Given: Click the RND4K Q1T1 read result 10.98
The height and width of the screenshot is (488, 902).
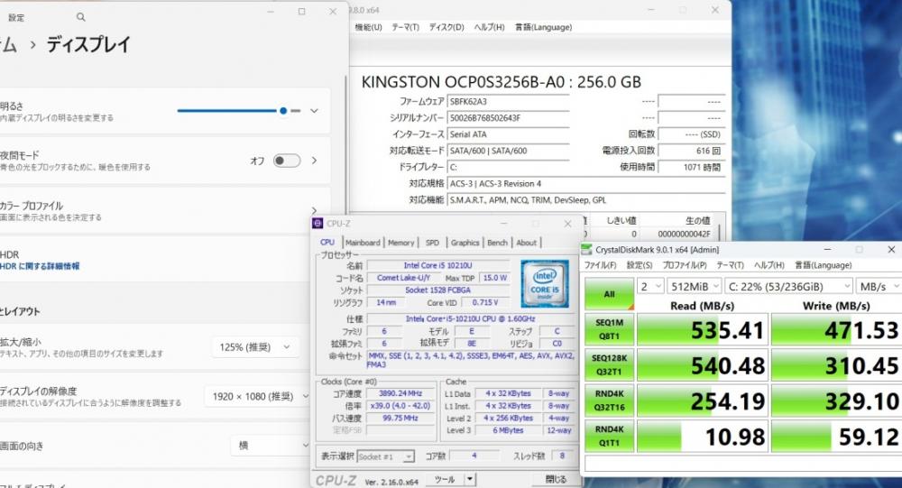Looking at the screenshot, I should (703, 437).
